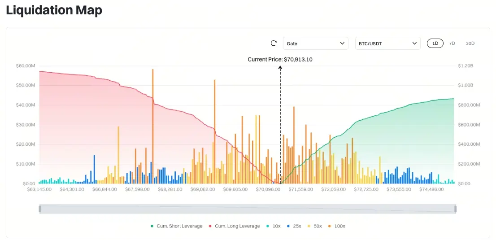Viewport: 496px width, 240px height.
Task: Click the $10.00M left axis label
Action: click(25, 164)
